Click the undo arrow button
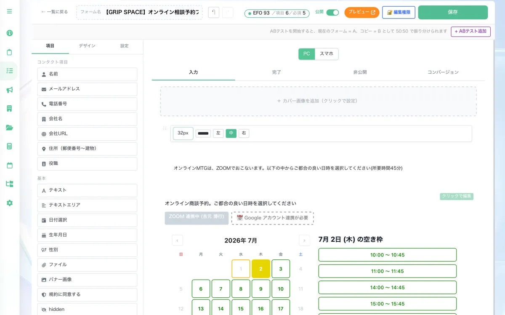The width and height of the screenshot is (505, 315). (x=213, y=13)
